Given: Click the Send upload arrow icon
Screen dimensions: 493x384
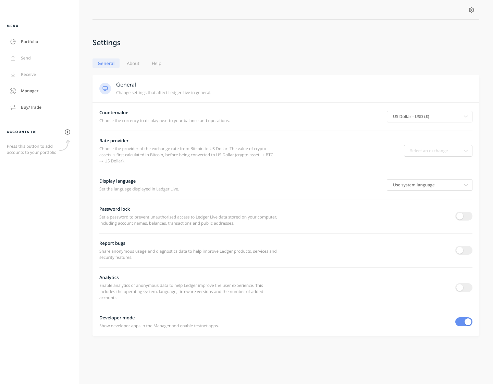Looking at the screenshot, I should click(13, 58).
